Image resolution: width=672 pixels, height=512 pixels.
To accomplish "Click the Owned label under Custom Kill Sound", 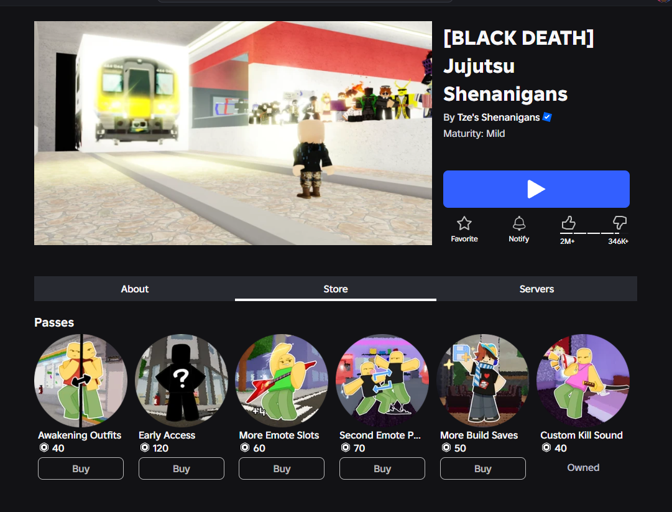I will pyautogui.click(x=583, y=468).
